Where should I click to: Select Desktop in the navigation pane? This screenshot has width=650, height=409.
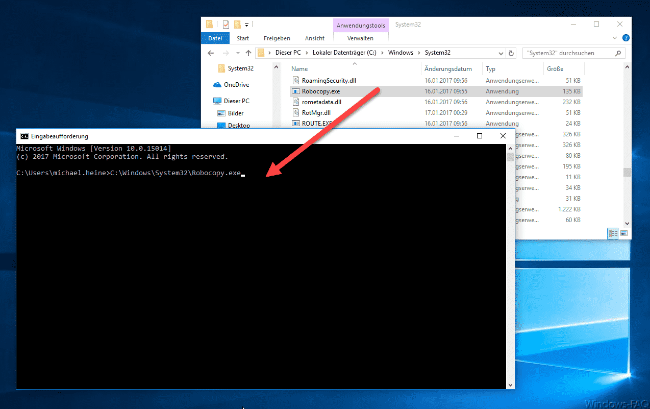(x=239, y=125)
